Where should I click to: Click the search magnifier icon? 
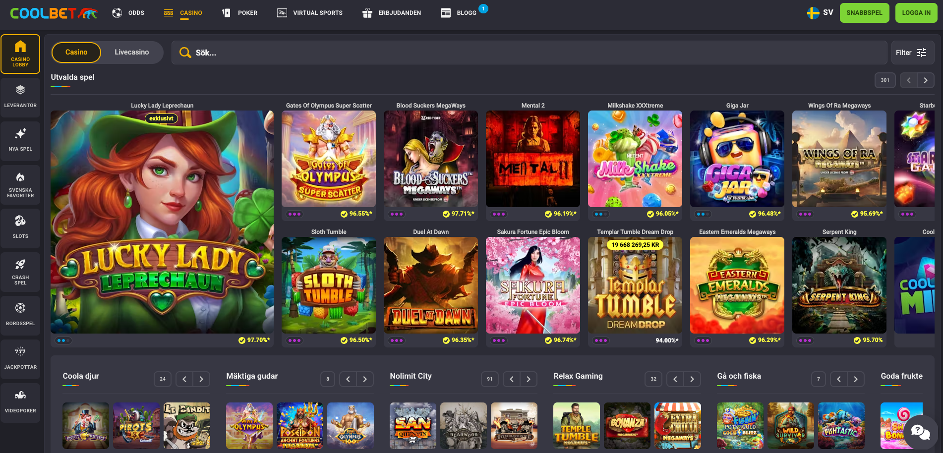[x=185, y=53]
